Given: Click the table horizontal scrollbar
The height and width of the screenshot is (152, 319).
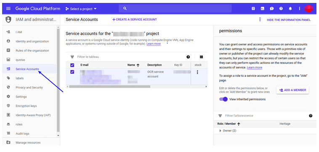Looking at the screenshot, I should (x=109, y=86).
